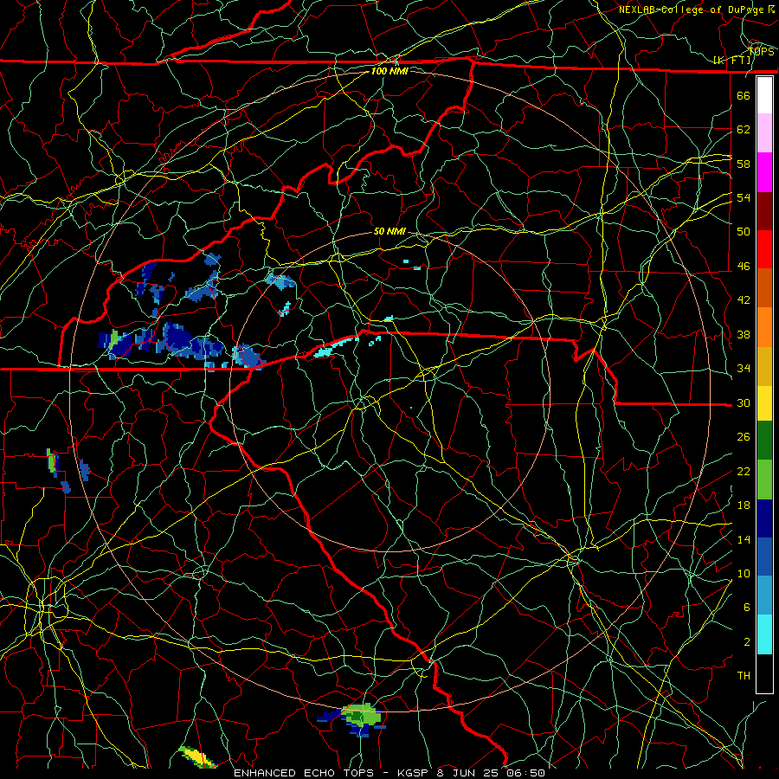Select the dark green legend swatch

click(764, 441)
